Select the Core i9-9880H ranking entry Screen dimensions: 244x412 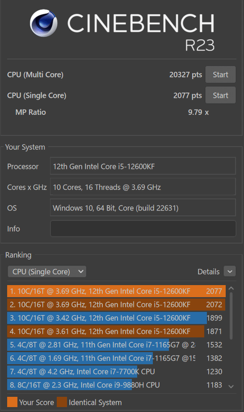click(x=116, y=385)
